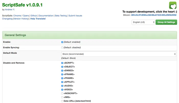Uncheck the <SCRIPT> checkbox
The height and width of the screenshot is (103, 179).
[x=62, y=63]
